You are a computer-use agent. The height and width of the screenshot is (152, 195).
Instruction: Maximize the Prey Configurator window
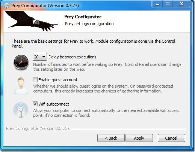(x=168, y=4)
